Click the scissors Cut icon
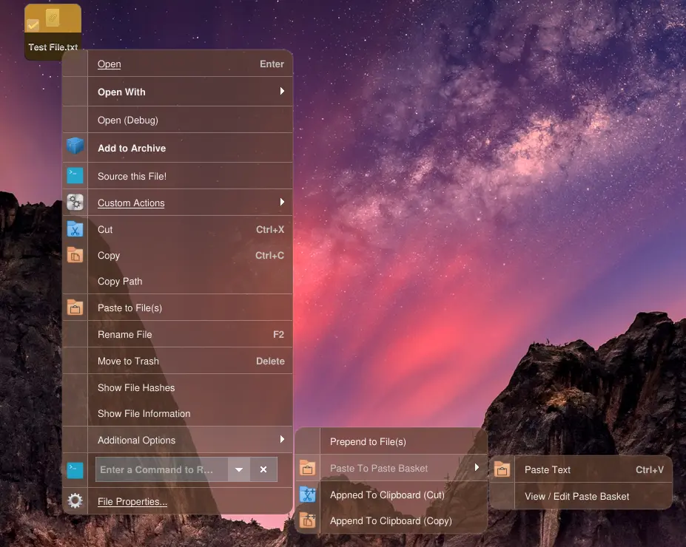The height and width of the screenshot is (547, 686). coord(75,229)
